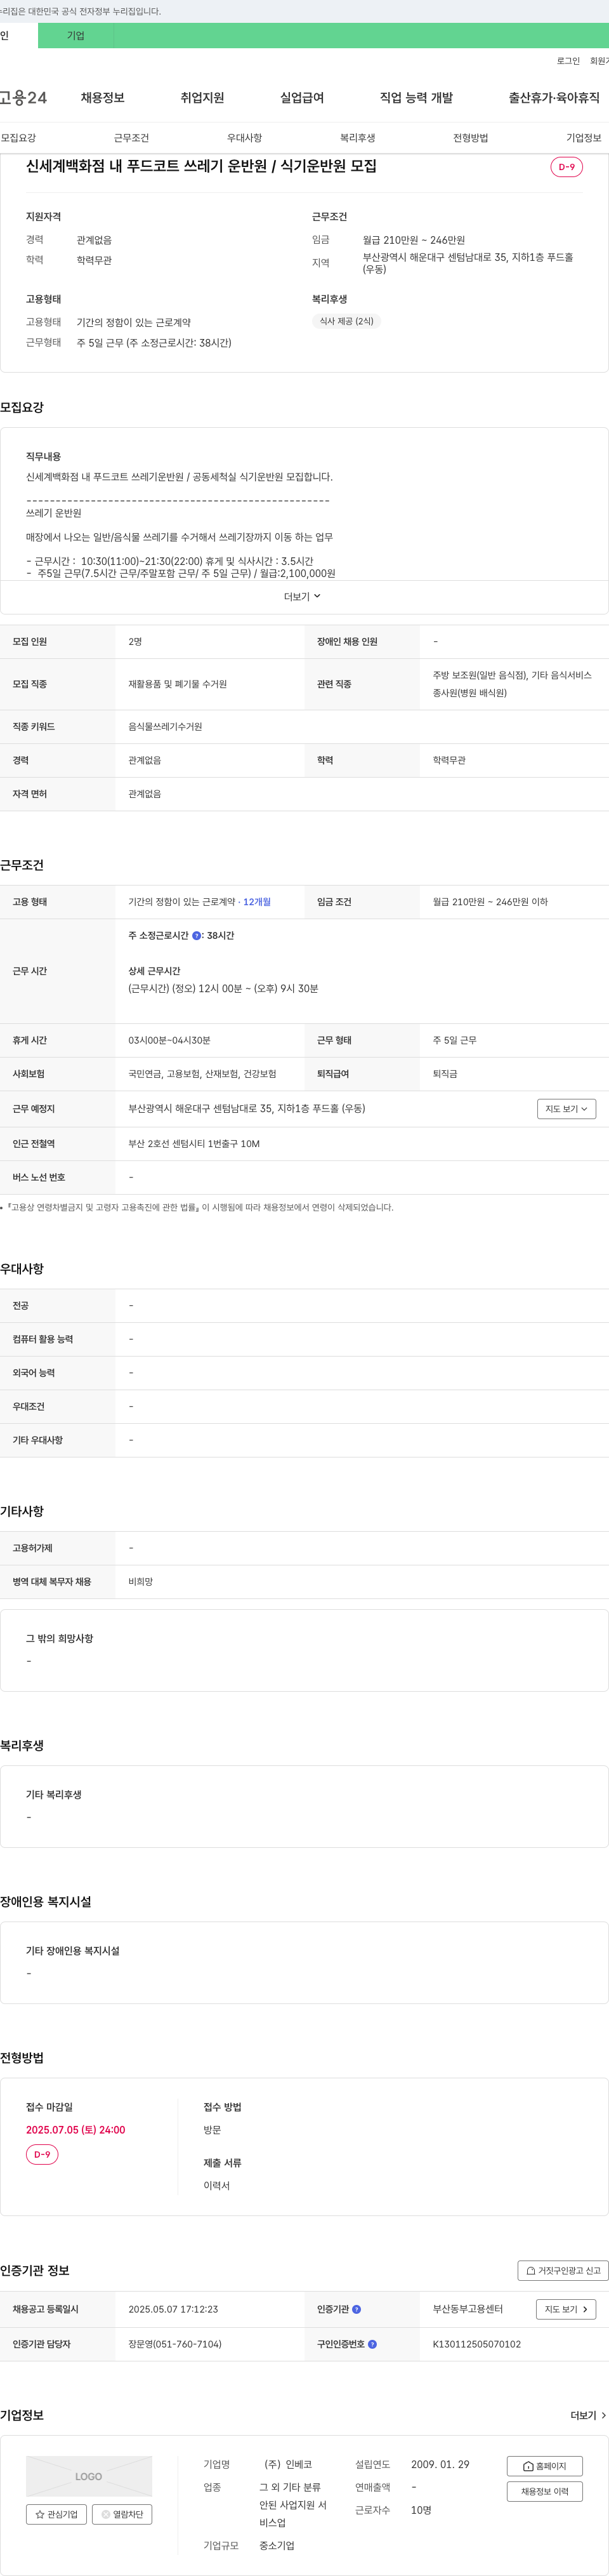Click the company LOGO thumbnail
This screenshot has width=609, height=2576.
tap(89, 2477)
